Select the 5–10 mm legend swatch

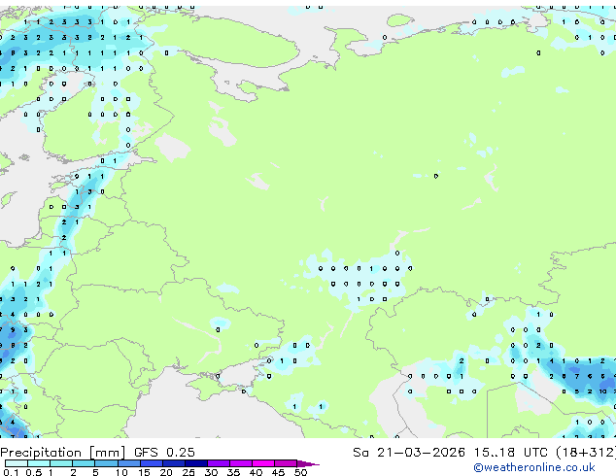[106, 463]
